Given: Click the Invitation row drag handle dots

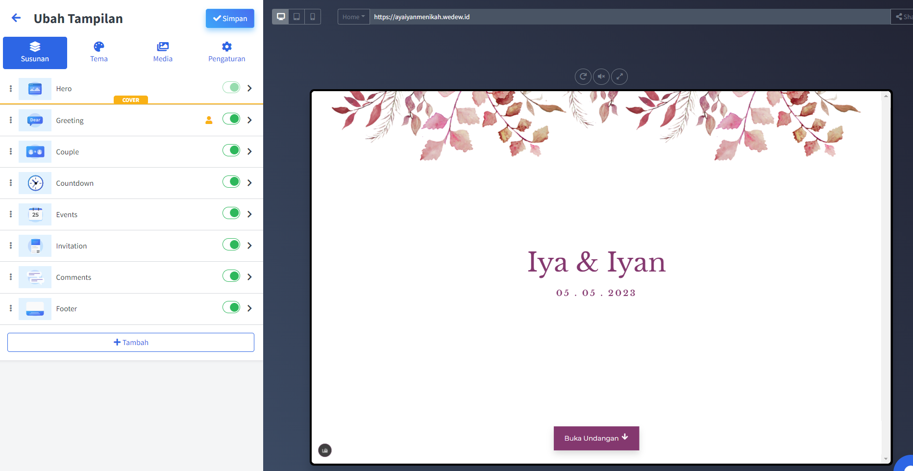Looking at the screenshot, I should pos(11,246).
